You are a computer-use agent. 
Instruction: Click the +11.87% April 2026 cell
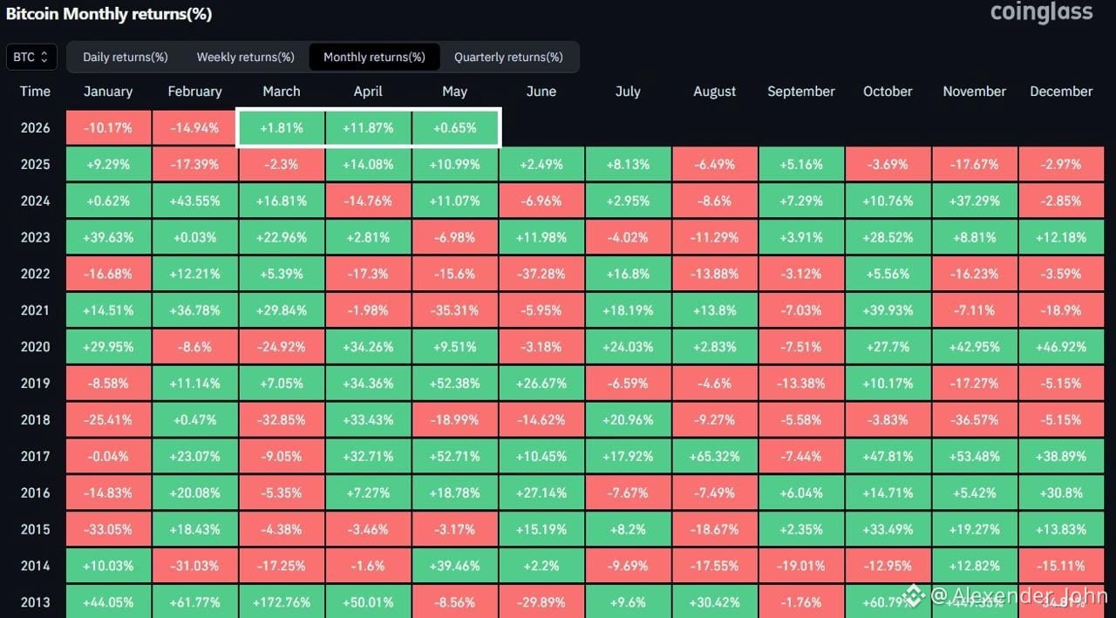pos(368,128)
